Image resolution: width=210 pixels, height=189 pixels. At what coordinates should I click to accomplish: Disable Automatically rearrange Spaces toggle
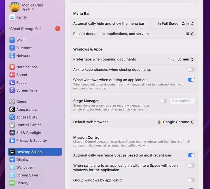[191, 155]
